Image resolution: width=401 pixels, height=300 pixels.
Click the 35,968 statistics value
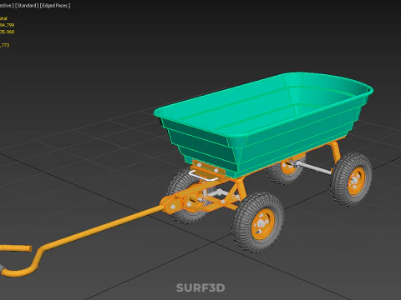pos(7,32)
